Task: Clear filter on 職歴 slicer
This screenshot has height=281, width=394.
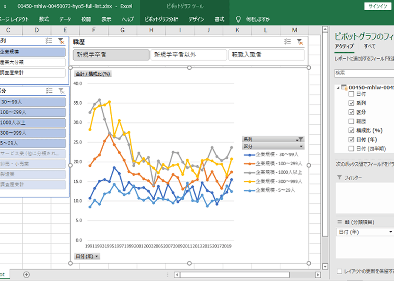Action: pos(300,42)
